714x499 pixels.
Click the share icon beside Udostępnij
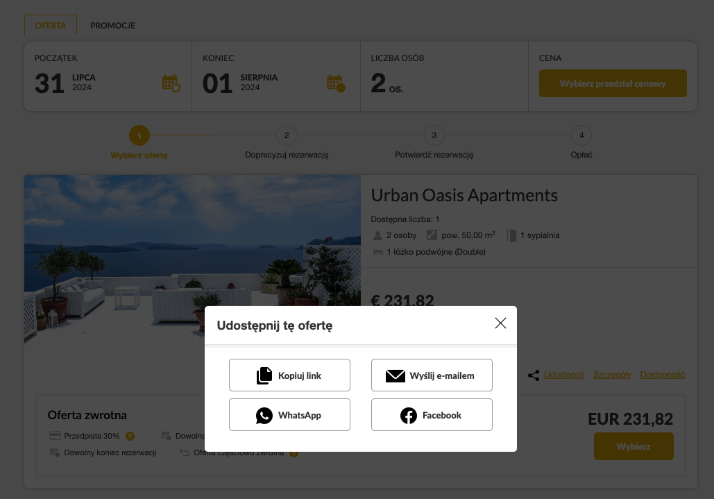click(x=534, y=375)
